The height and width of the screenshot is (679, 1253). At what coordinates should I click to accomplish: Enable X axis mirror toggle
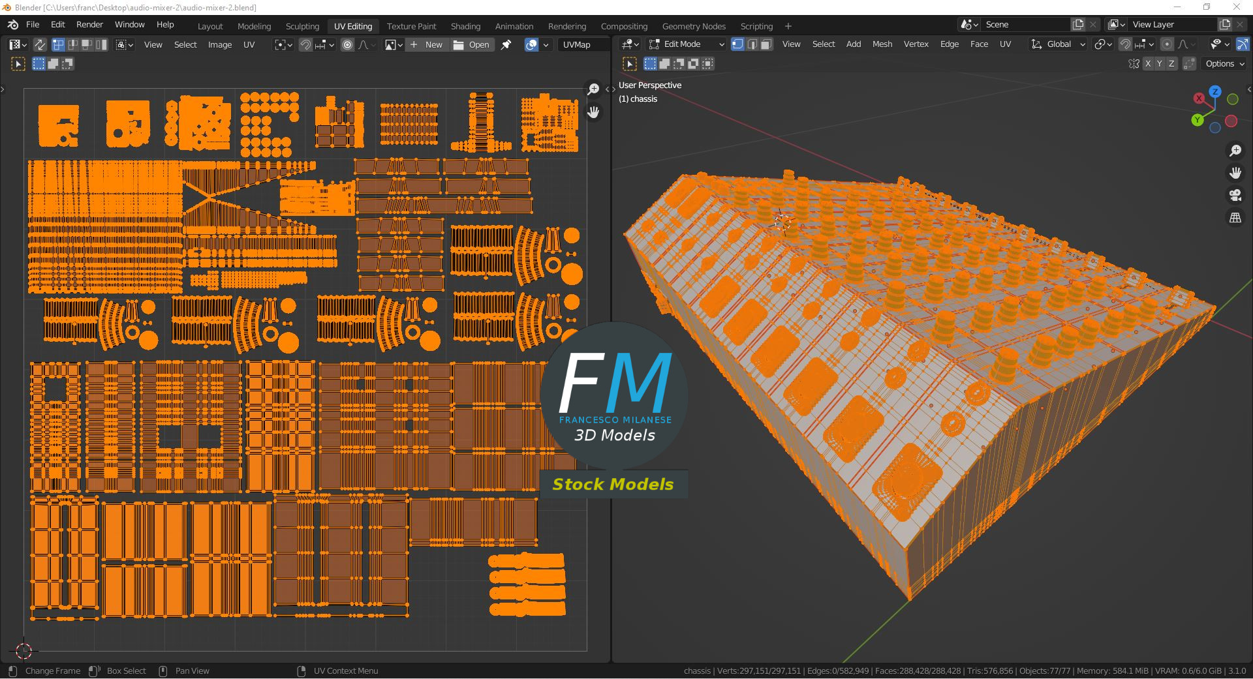1148,64
